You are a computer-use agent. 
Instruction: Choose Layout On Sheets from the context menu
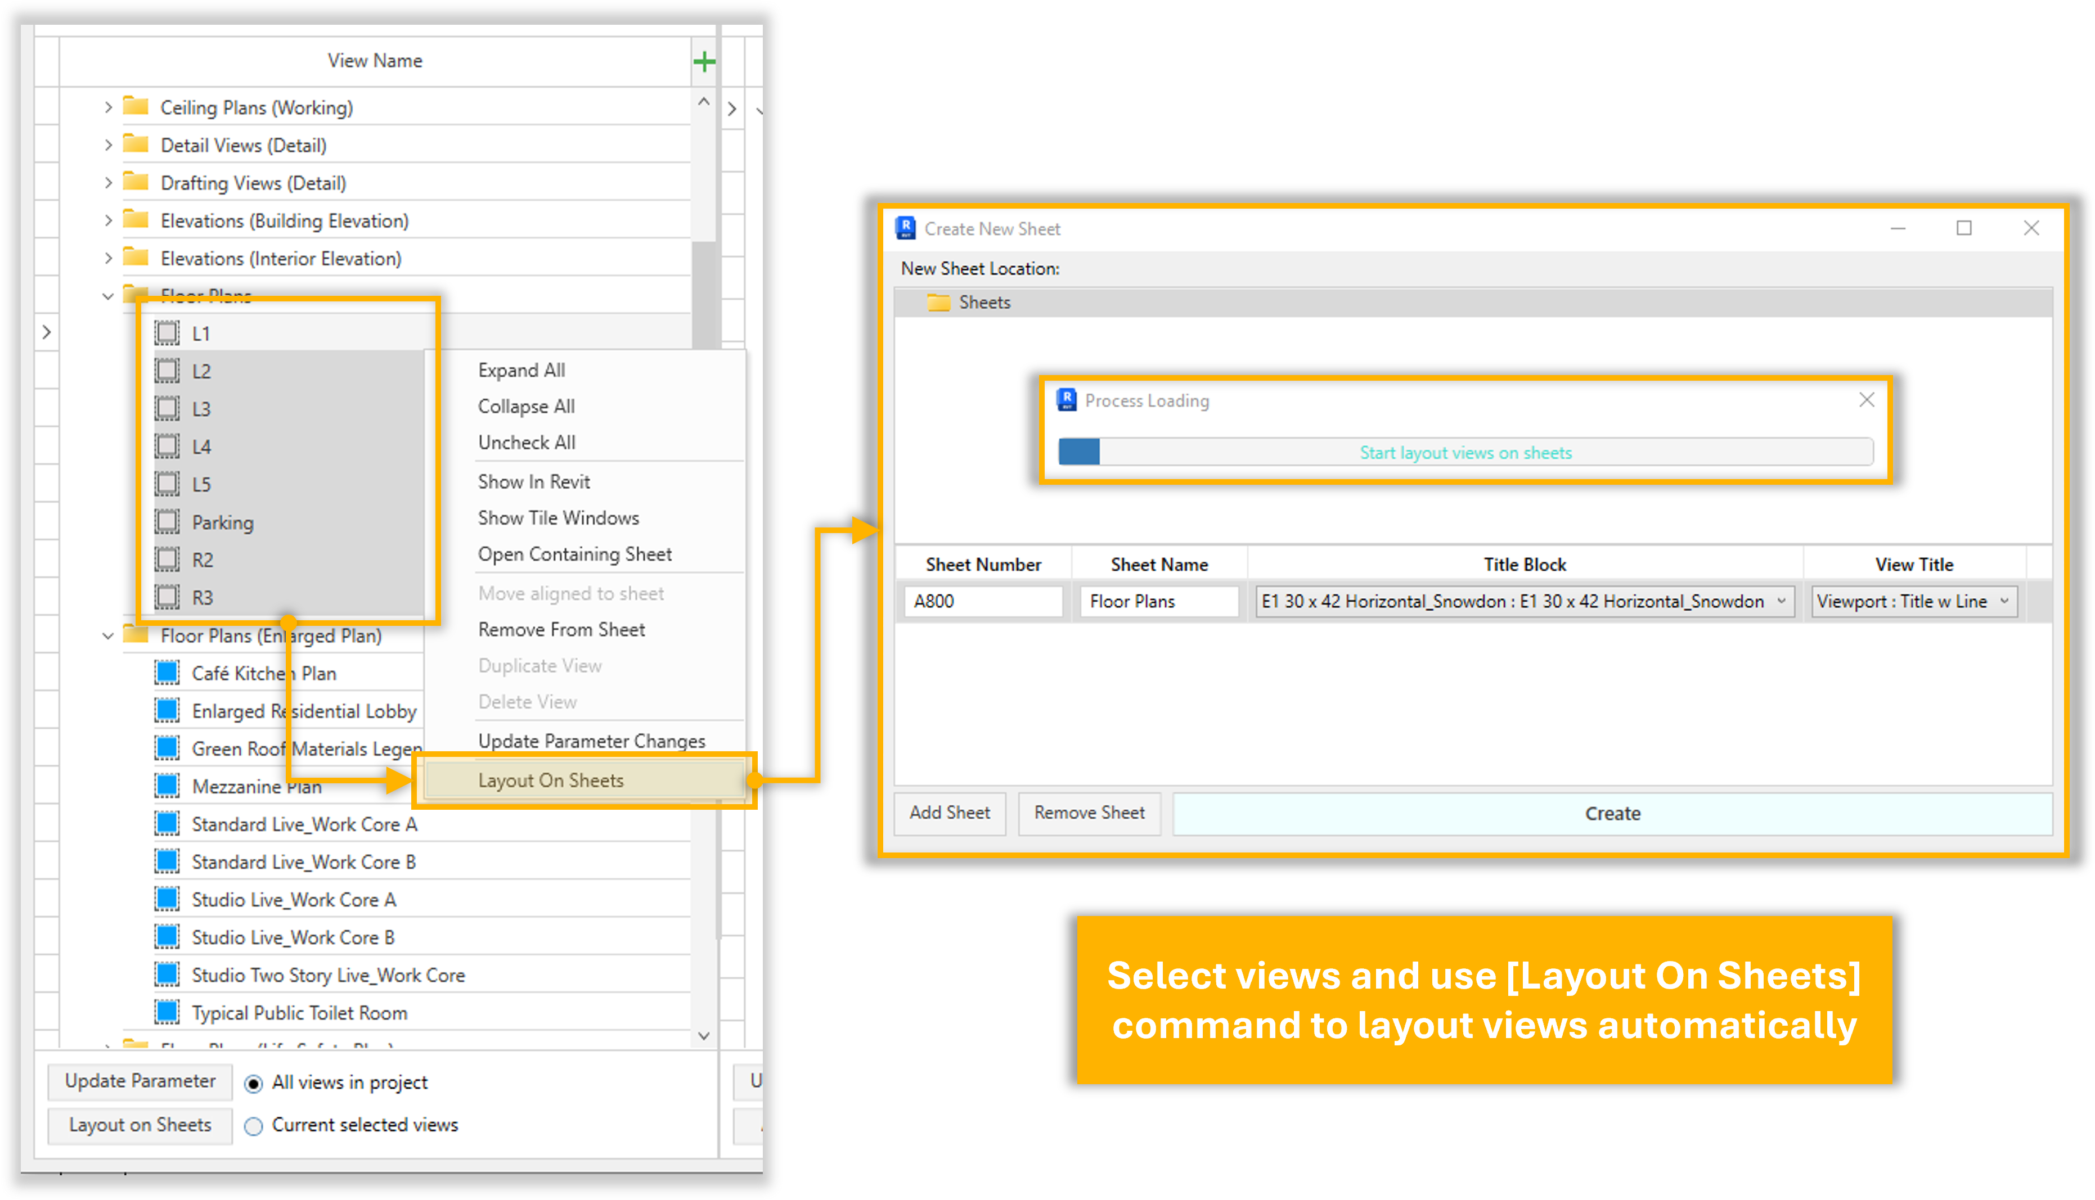(x=551, y=781)
